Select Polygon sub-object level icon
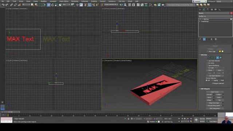The width and height of the screenshot is (233, 131). pyautogui.click(x=218, y=57)
